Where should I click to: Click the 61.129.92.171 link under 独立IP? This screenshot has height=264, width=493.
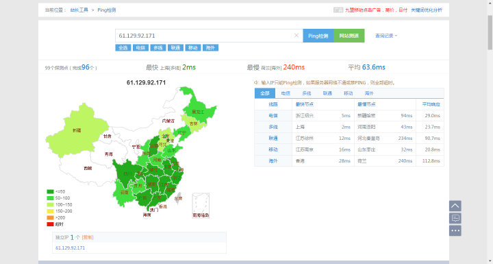point(70,248)
